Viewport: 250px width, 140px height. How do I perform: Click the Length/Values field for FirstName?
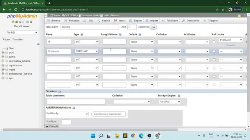coord(114,51)
